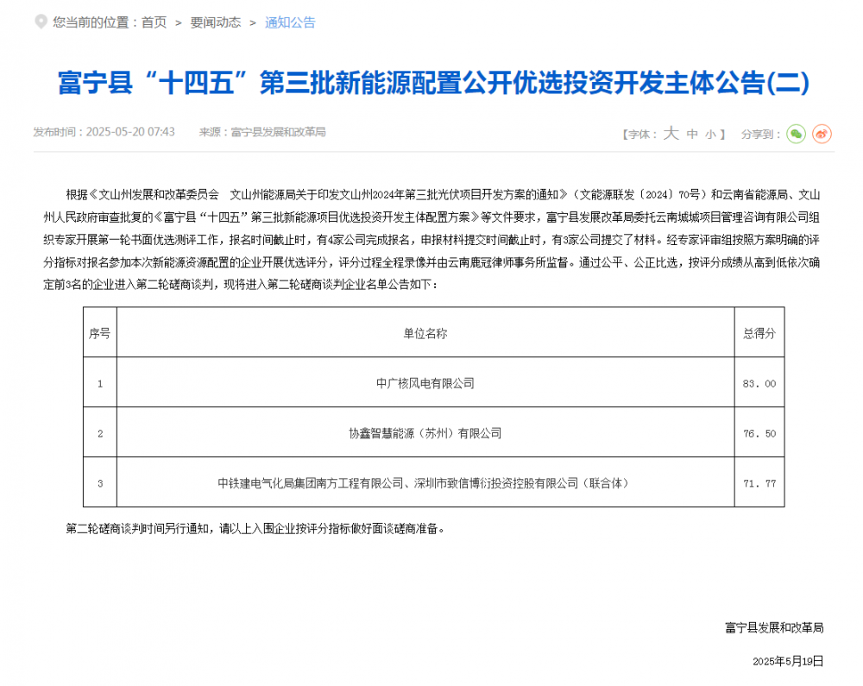Click the date 2025年5月19日
Viewport: 863px width, 686px height.
[x=788, y=661]
